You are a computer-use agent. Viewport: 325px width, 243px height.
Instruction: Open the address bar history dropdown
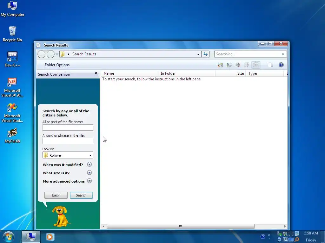198,54
